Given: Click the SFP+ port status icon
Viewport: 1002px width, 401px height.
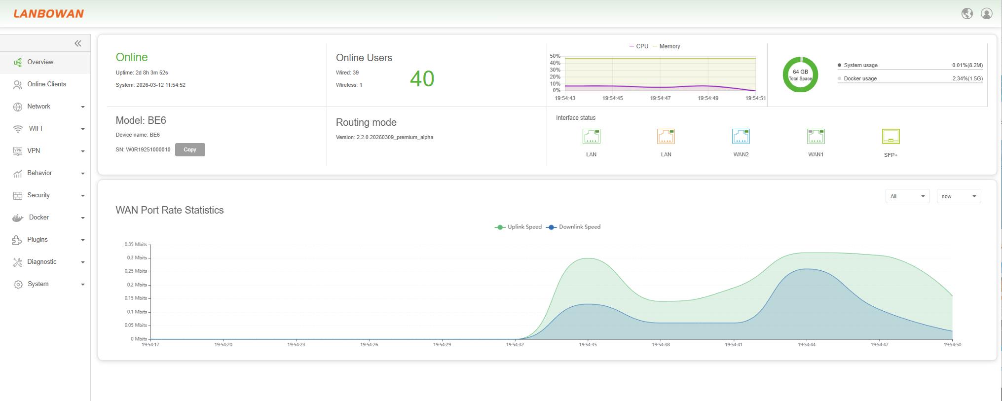Looking at the screenshot, I should pyautogui.click(x=891, y=137).
